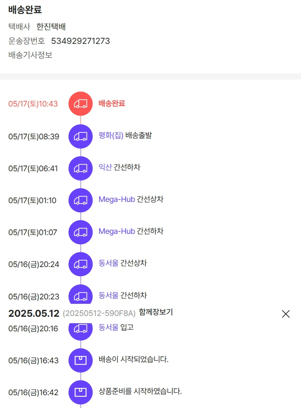Click 동서울 link in 간선상차 row
Viewport: 301px width, 408px height.
[108, 263]
